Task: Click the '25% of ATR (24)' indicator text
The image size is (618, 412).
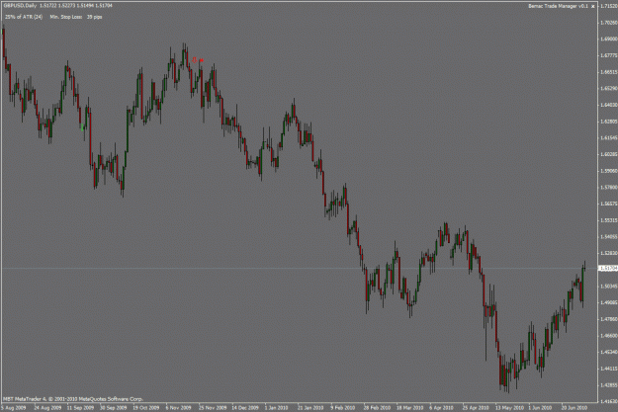Action: pyautogui.click(x=24, y=17)
